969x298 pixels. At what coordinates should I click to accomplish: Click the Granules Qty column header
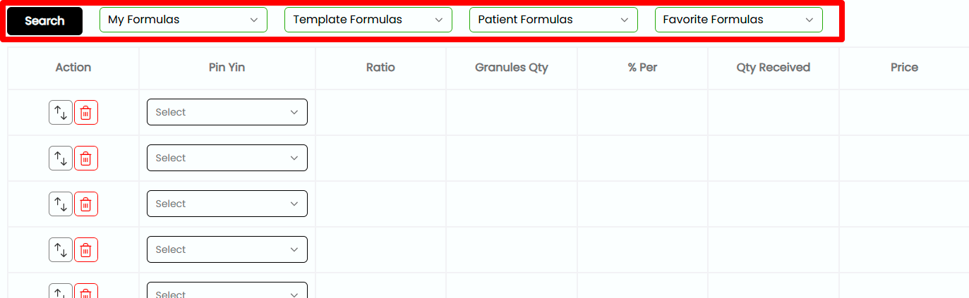tap(512, 68)
